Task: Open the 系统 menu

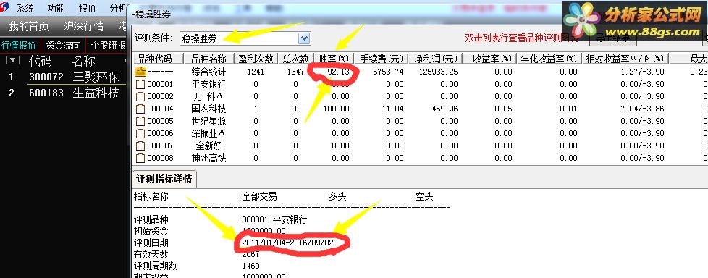Action: [x=25, y=8]
